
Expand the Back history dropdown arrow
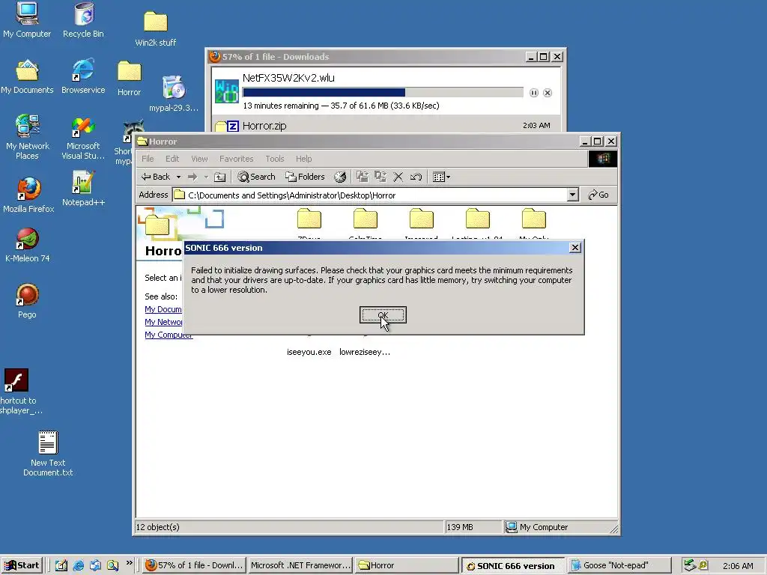coord(178,177)
